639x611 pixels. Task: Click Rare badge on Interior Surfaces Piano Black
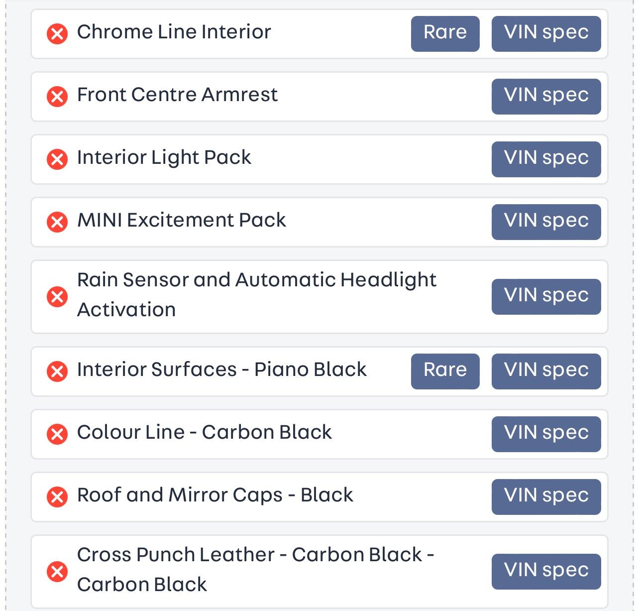coord(445,371)
